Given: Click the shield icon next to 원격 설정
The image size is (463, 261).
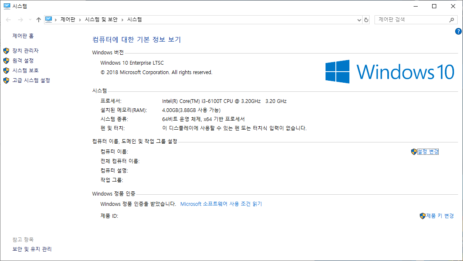Looking at the screenshot, I should [6, 61].
